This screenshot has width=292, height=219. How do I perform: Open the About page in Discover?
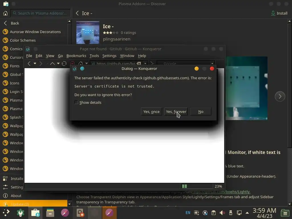12,196
